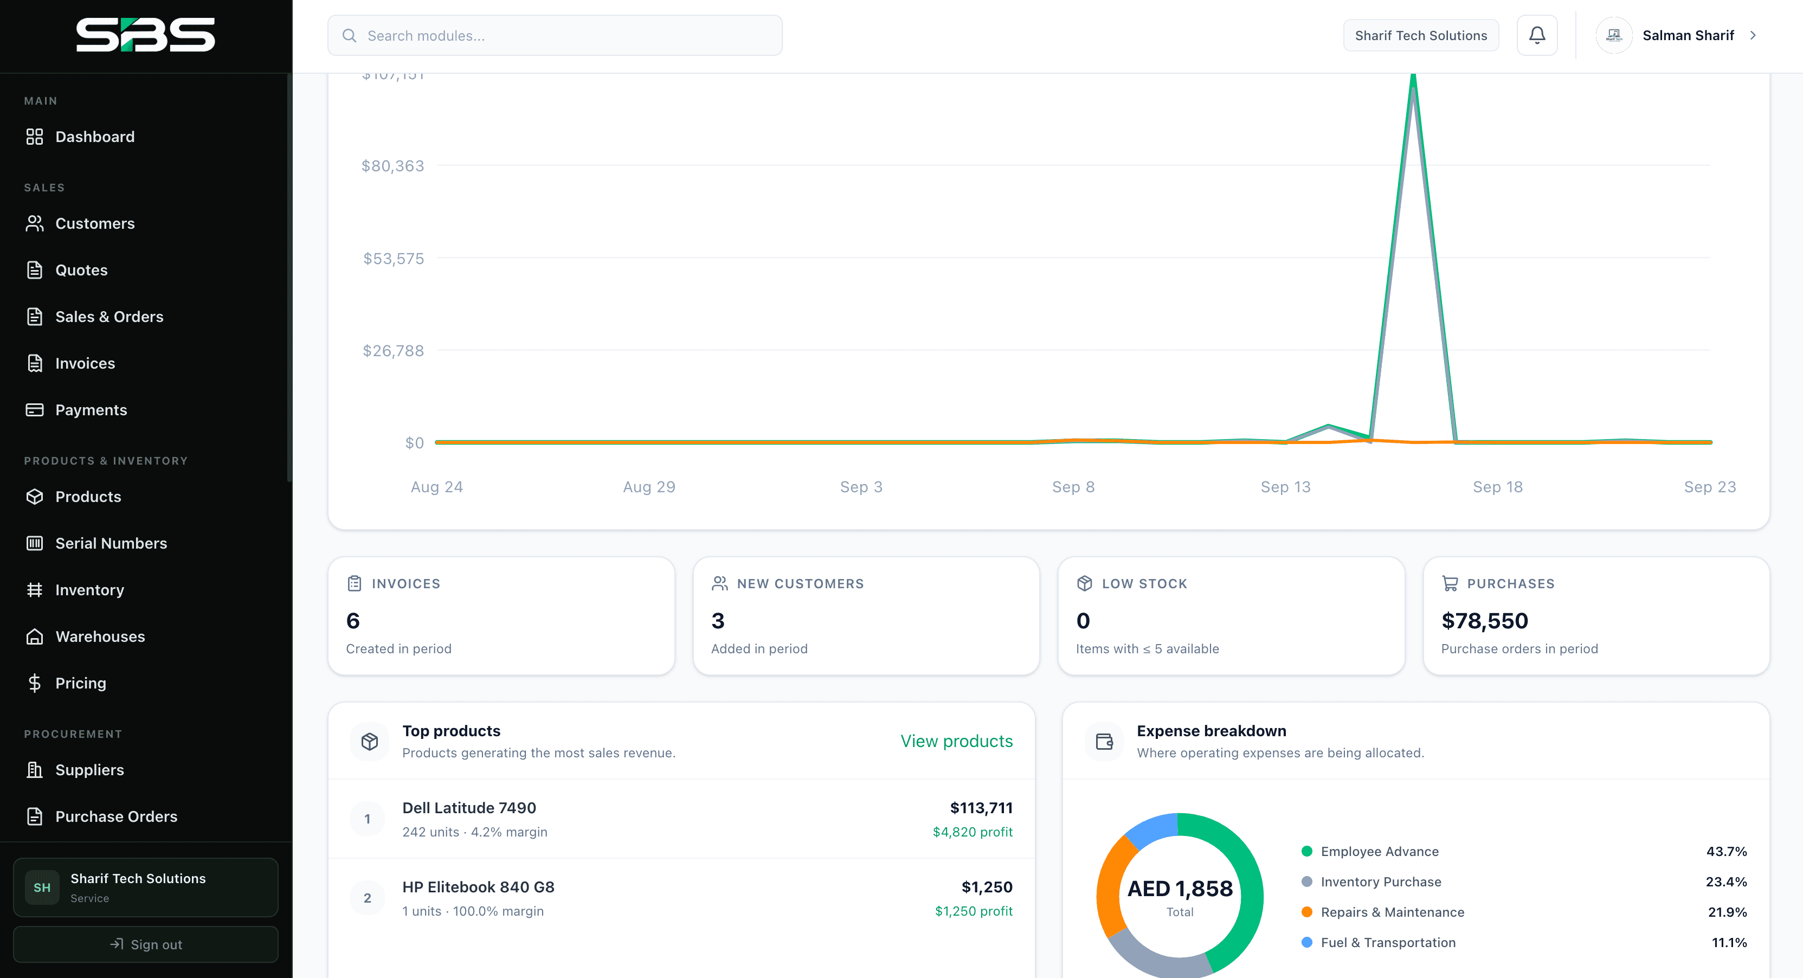Click the View products link
1803x978 pixels.
(956, 741)
